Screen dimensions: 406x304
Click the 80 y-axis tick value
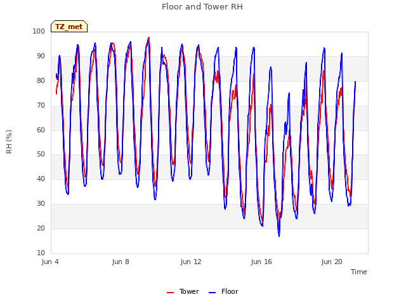(41, 80)
